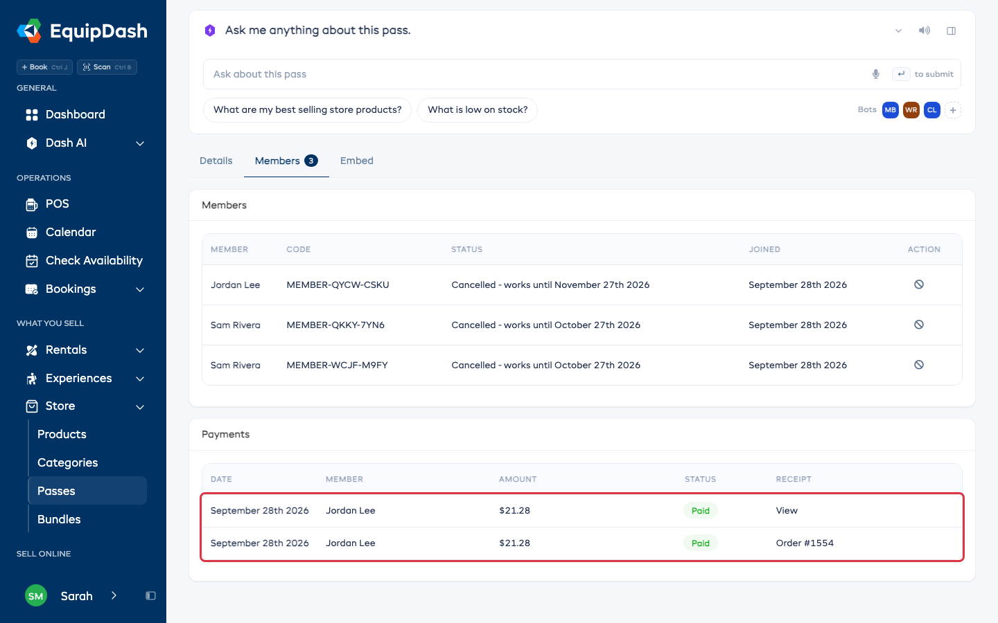Collapse the sidebar with the panel icon
The image size is (998, 623).
(x=150, y=596)
